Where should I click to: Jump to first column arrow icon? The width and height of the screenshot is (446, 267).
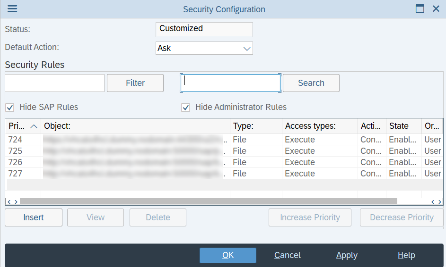pyautogui.click(x=9, y=202)
